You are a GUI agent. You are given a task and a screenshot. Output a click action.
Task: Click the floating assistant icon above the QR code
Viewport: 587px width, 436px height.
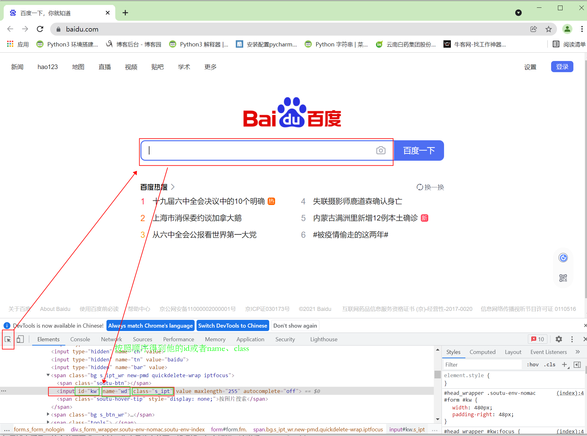click(x=563, y=258)
